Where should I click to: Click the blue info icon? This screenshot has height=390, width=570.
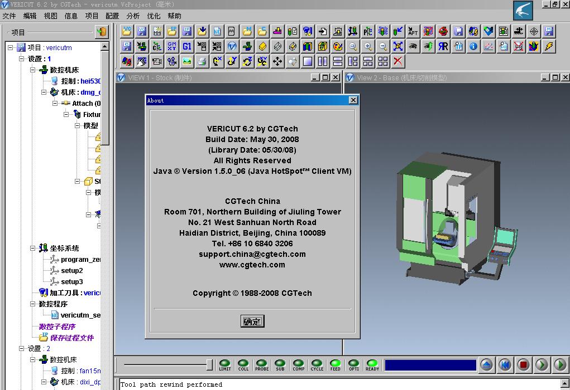pos(473,46)
